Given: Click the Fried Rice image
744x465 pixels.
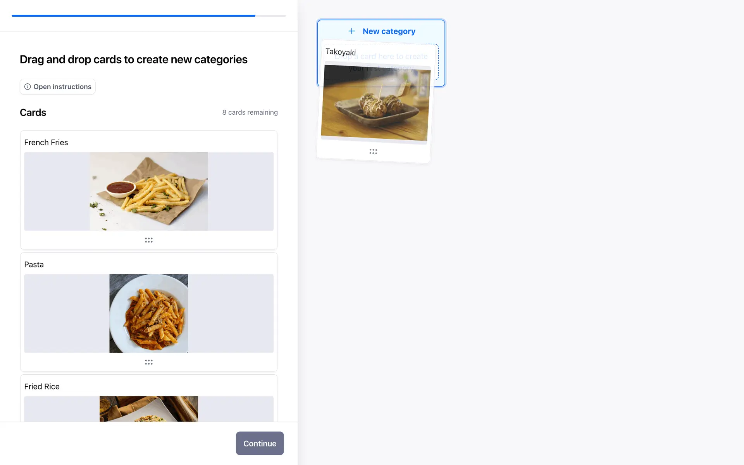Looking at the screenshot, I should (x=149, y=409).
